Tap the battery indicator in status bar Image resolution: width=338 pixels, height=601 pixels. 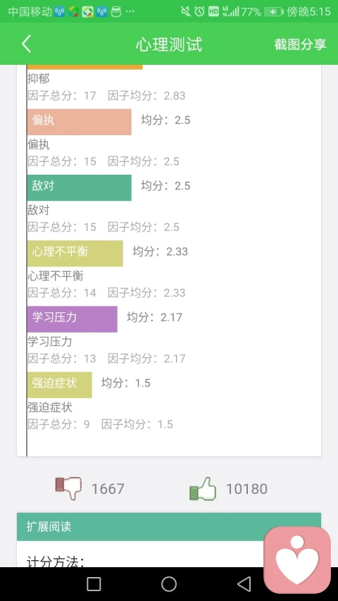(274, 12)
